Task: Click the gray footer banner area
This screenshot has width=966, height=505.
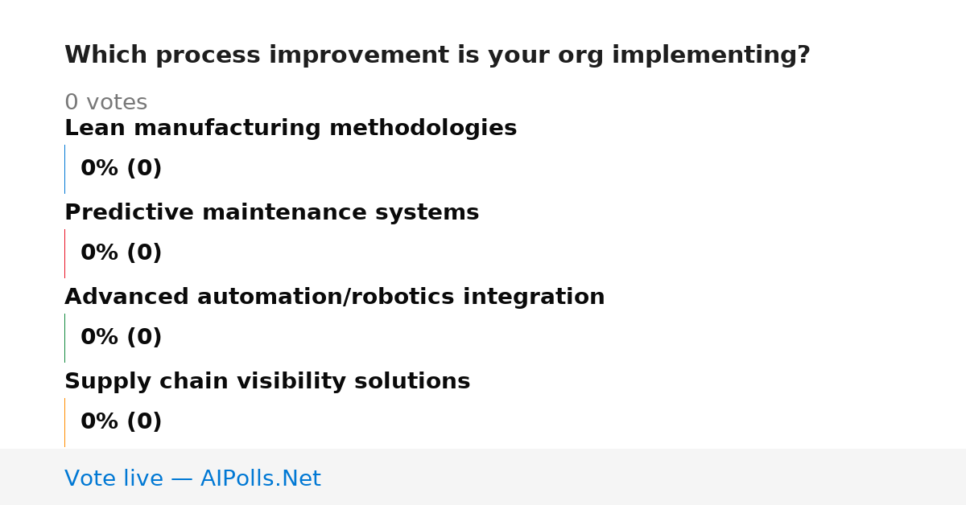Action: coord(483,477)
